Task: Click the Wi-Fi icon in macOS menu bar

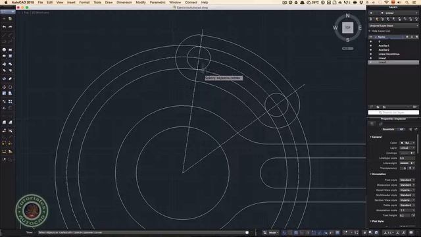Action: tap(387, 3)
